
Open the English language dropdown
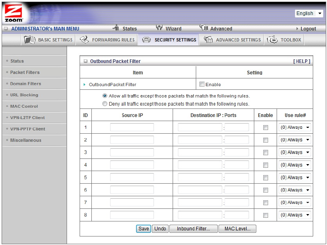(x=309, y=13)
